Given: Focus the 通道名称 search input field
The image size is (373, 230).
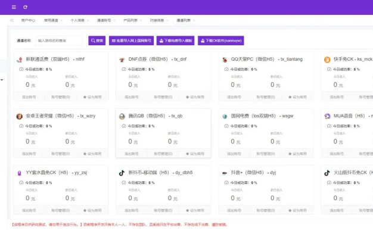Looking at the screenshot, I should 59,41.
